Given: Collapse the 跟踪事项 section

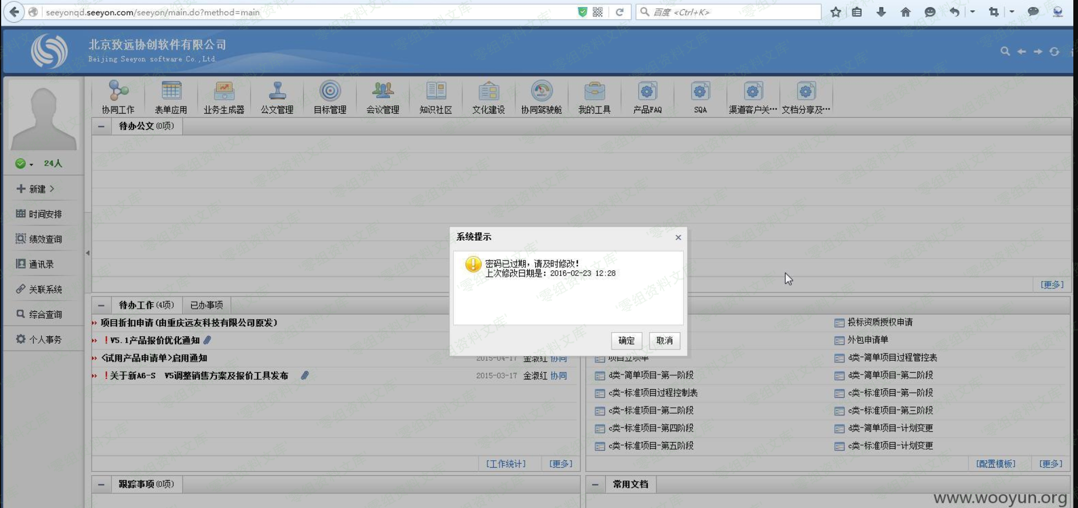Looking at the screenshot, I should (101, 484).
